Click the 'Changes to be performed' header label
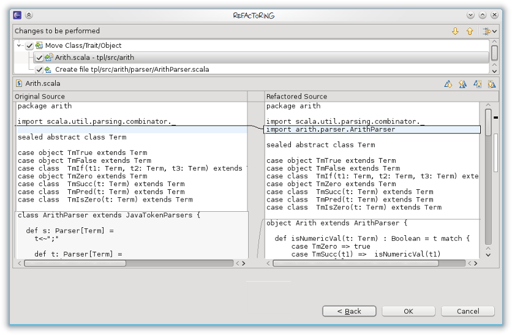 coord(57,31)
